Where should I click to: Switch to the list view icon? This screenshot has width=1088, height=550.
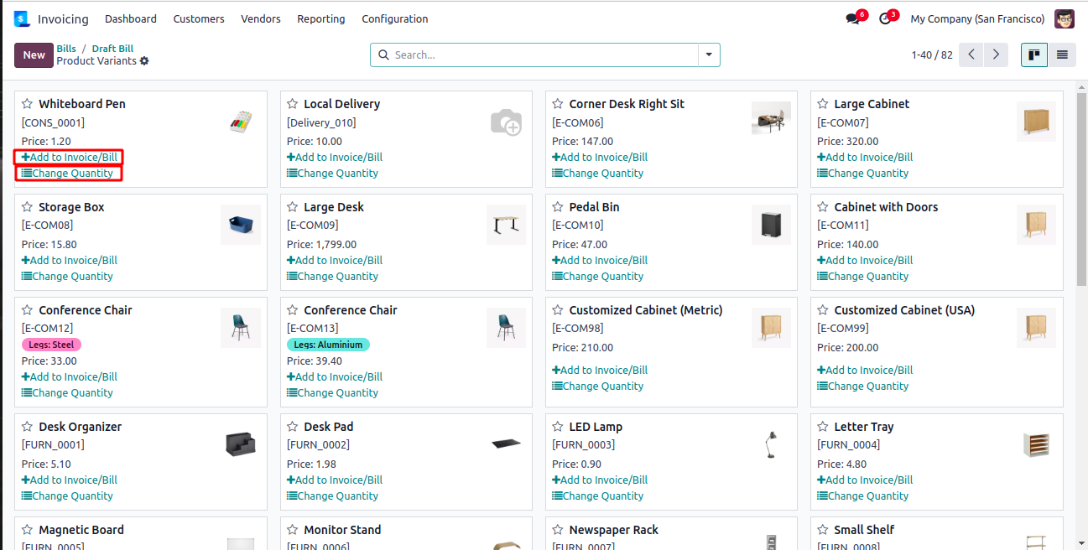(1062, 54)
